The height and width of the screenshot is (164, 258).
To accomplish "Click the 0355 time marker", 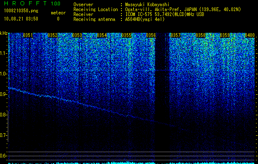I will 126,35.
